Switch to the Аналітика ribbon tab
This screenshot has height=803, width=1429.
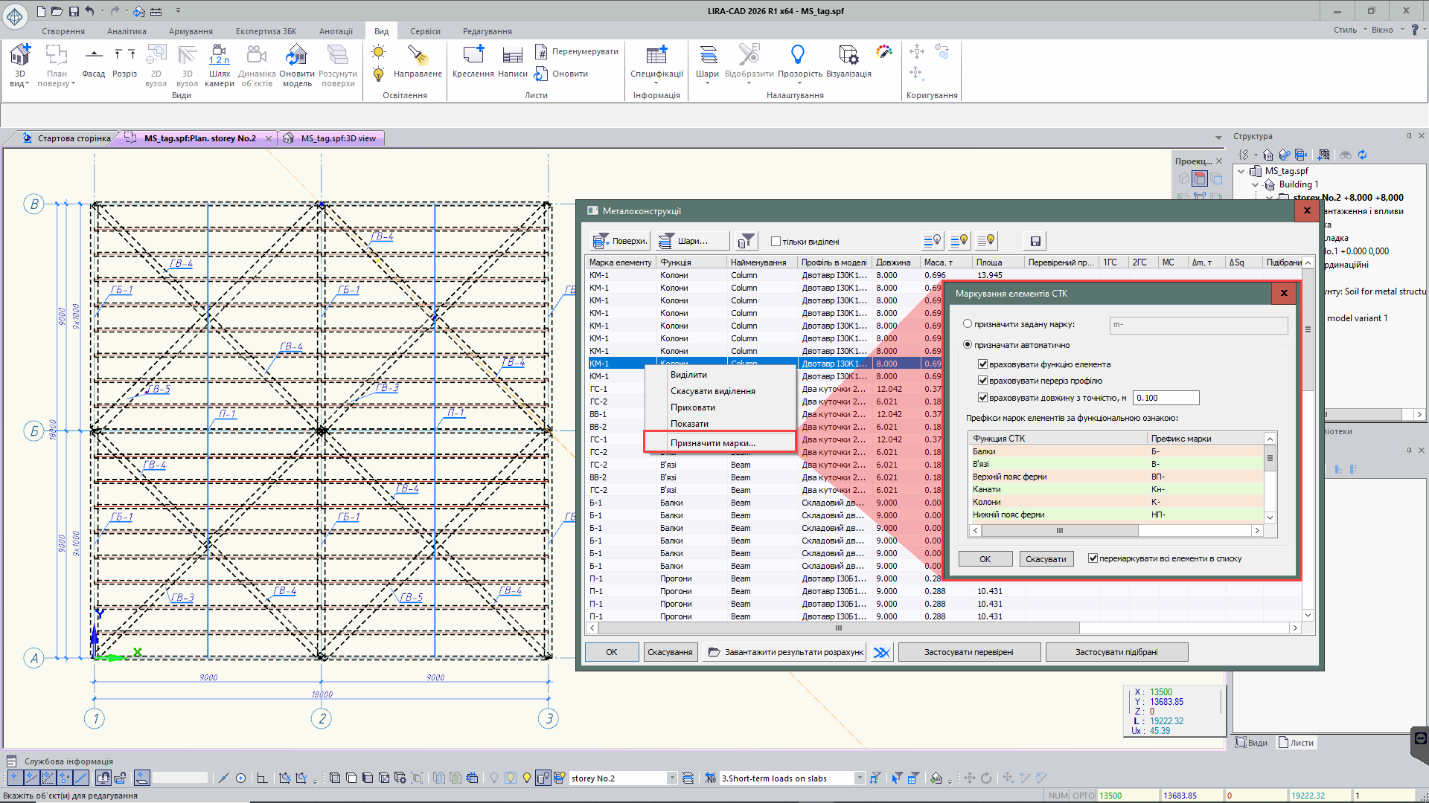[127, 31]
